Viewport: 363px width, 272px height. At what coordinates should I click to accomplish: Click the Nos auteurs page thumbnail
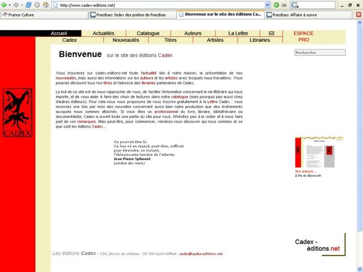point(314,152)
